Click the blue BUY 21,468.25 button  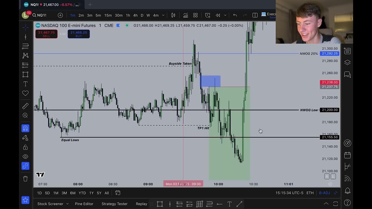[x=79, y=34]
